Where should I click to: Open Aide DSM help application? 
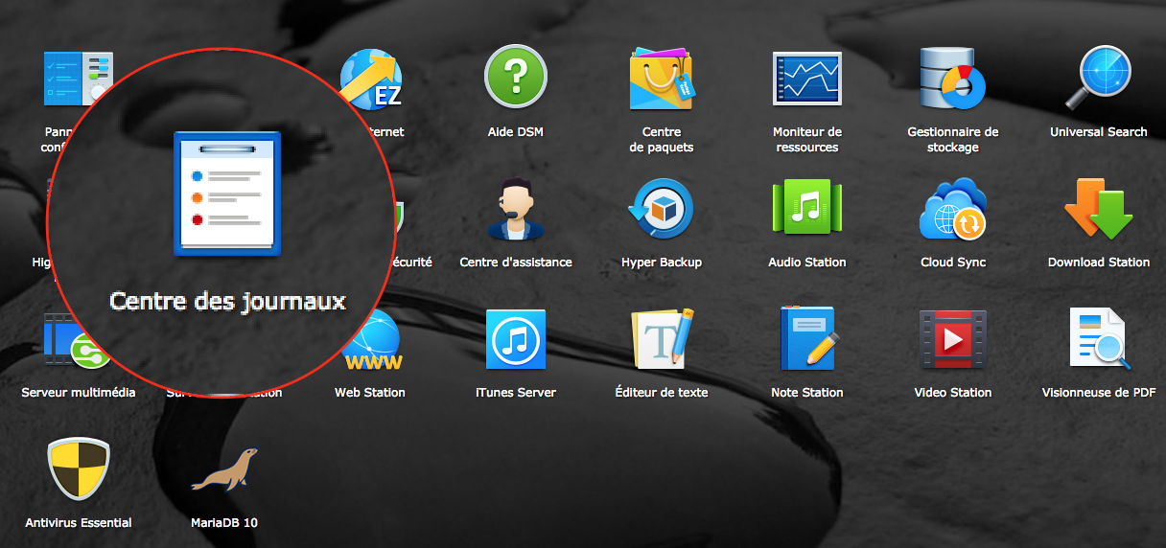(x=515, y=78)
